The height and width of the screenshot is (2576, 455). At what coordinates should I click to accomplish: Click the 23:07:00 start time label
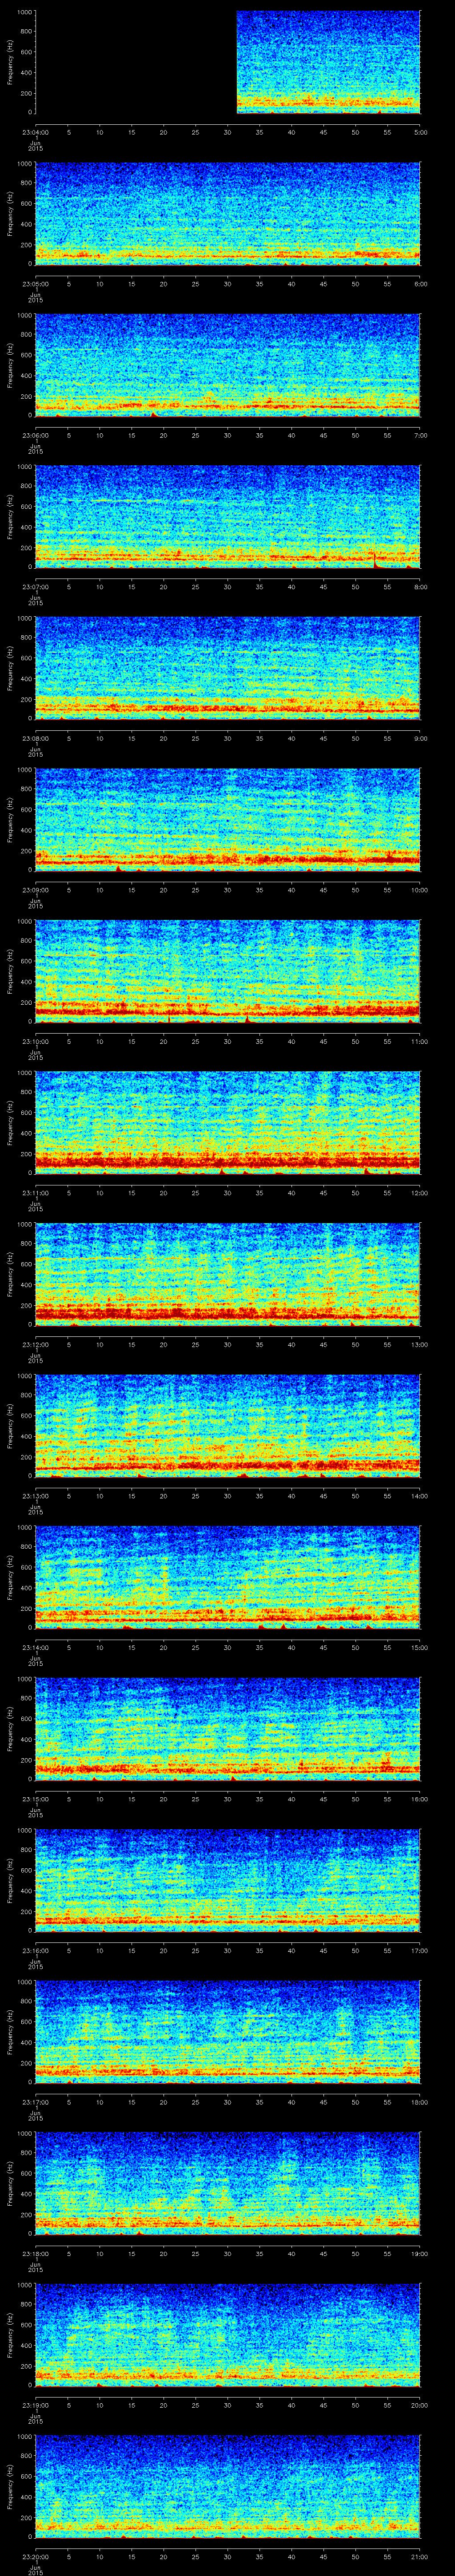pos(35,587)
